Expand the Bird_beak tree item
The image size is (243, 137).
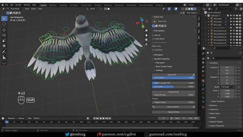point(208,19)
